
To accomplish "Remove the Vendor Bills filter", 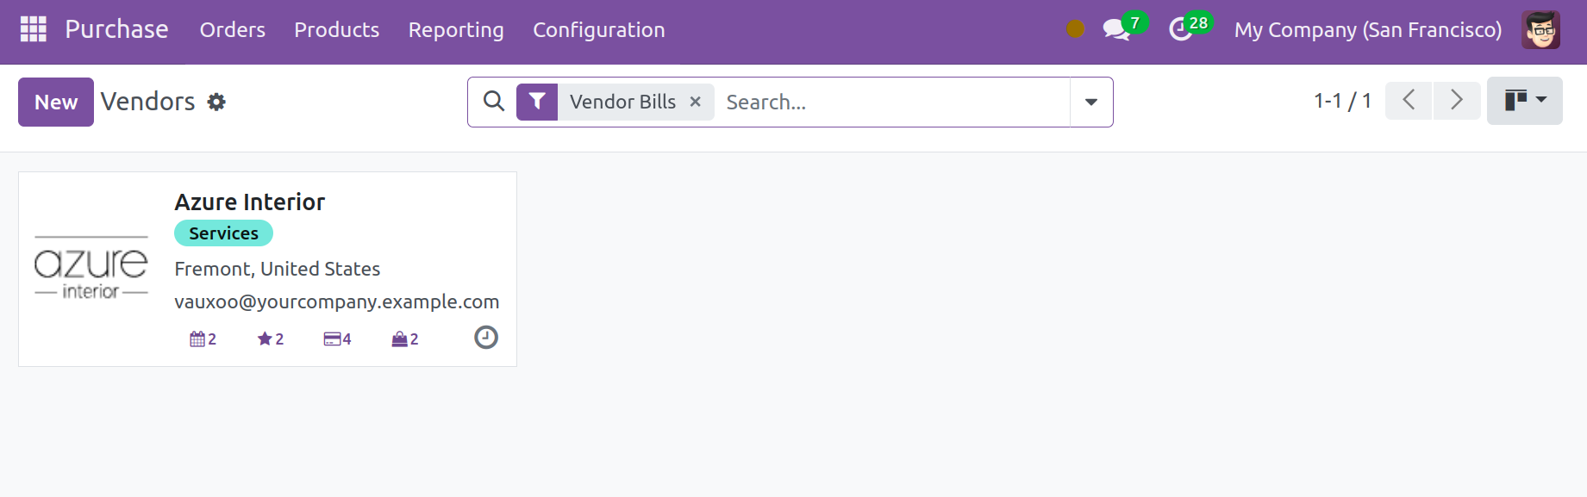I will pyautogui.click(x=696, y=102).
